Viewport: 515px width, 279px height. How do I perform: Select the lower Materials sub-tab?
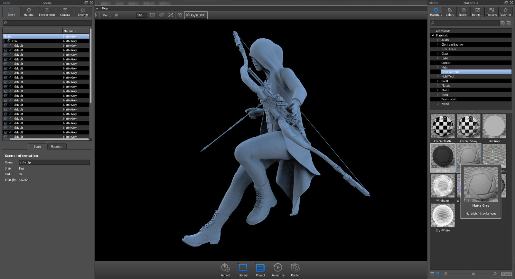57,146
